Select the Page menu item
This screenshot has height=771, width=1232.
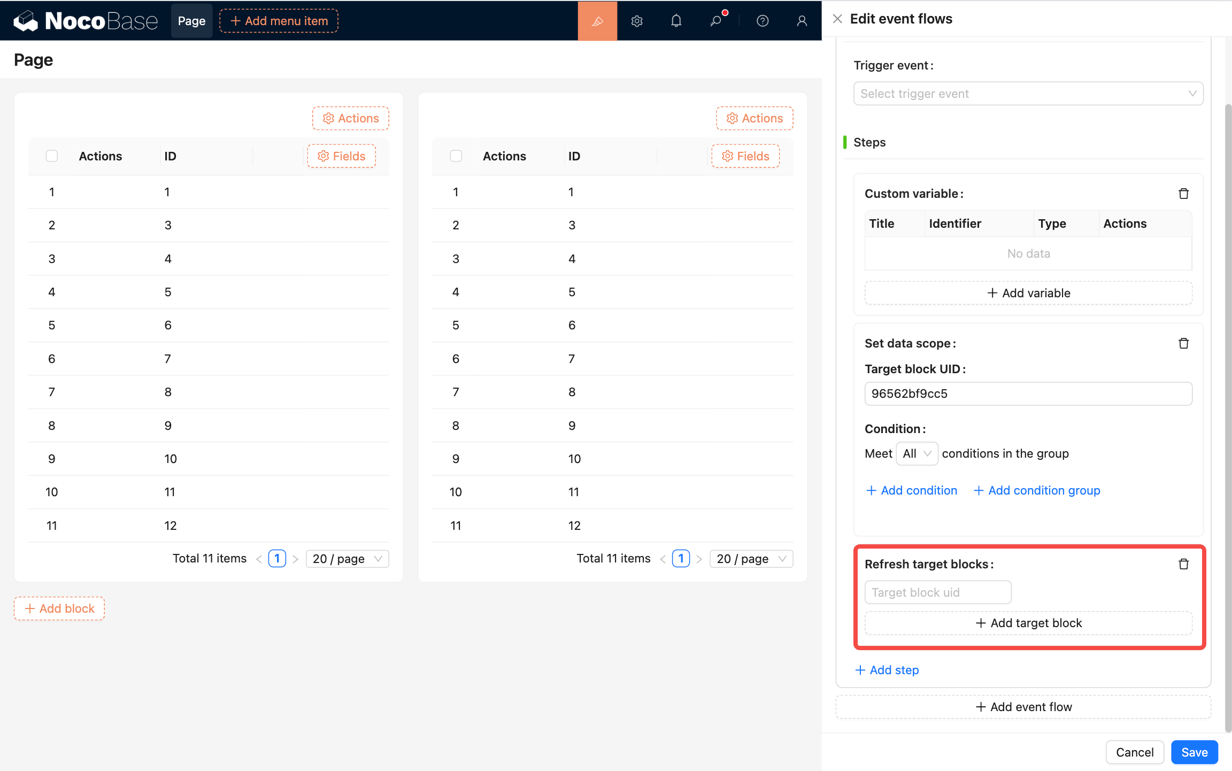[191, 21]
